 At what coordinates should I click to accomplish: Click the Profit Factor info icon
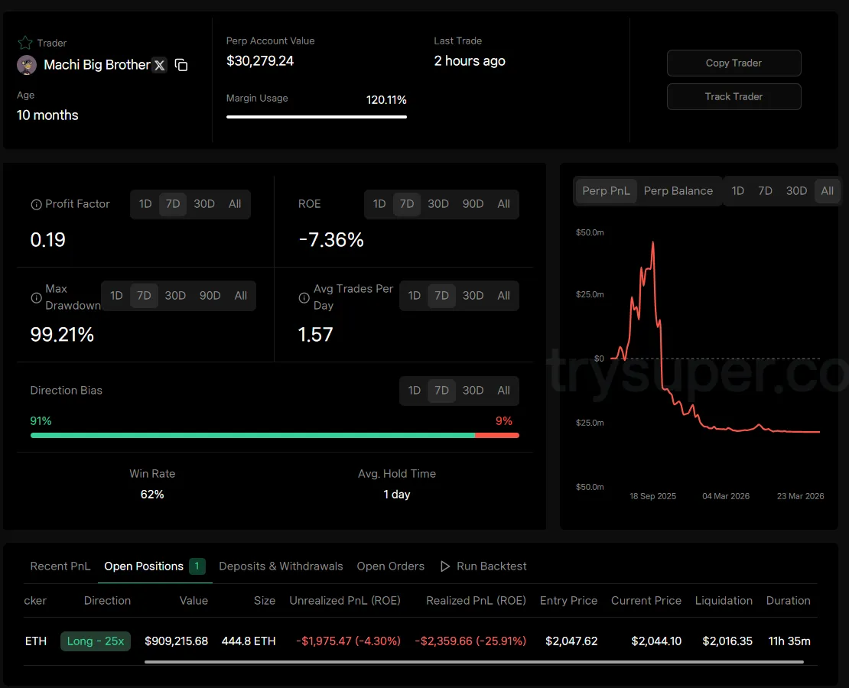point(36,205)
